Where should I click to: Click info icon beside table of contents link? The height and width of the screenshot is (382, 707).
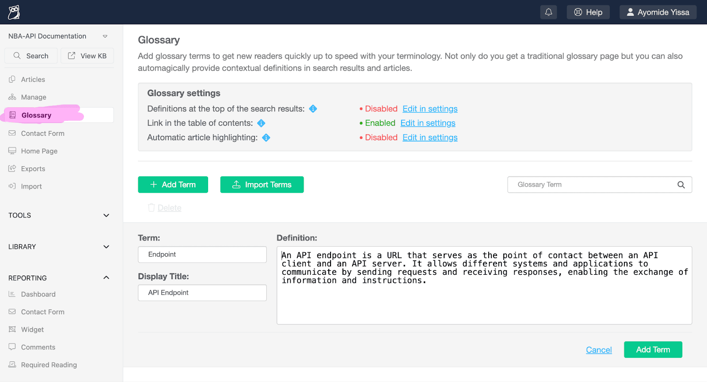[x=261, y=123]
